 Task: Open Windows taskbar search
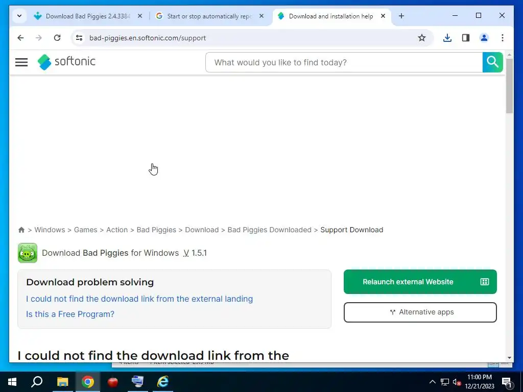[x=37, y=382]
